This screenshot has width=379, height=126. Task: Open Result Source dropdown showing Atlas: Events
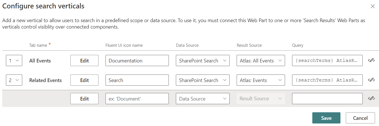tap(261, 80)
